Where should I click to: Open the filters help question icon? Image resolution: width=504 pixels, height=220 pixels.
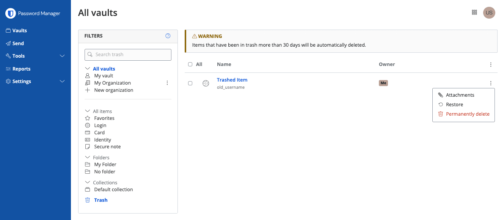tap(168, 36)
